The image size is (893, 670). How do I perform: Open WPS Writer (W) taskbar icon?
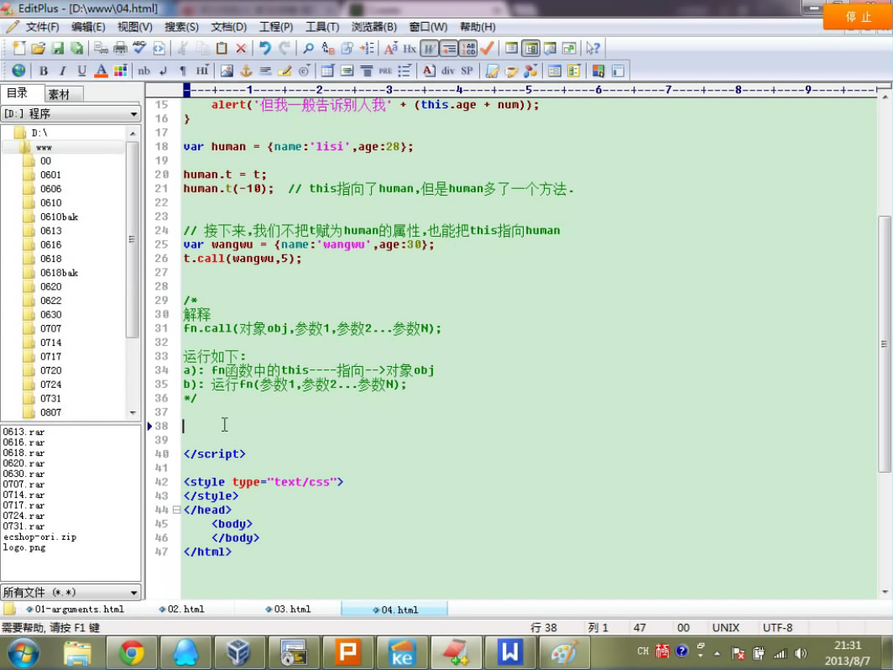pos(509,653)
